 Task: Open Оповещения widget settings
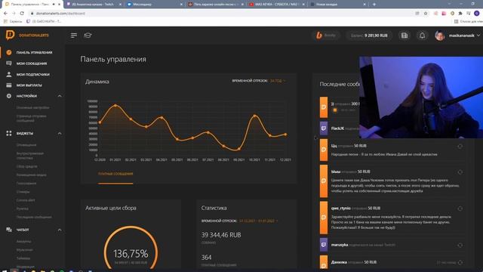[26, 144]
